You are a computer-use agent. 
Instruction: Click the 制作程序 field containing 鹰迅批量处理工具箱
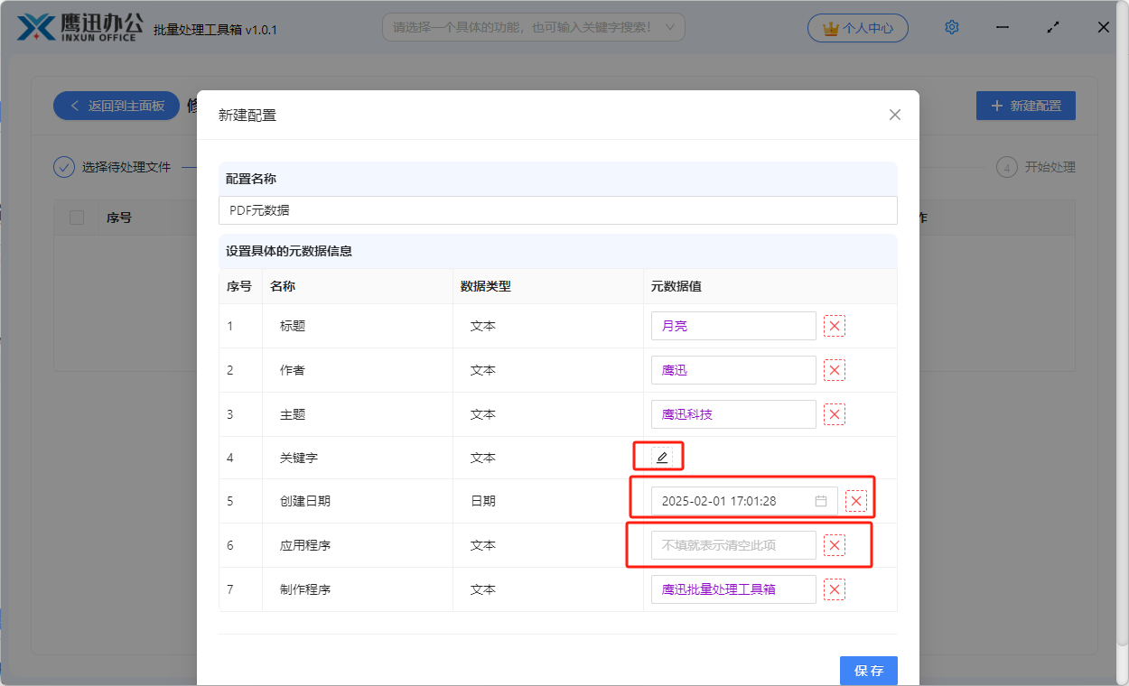(x=733, y=589)
